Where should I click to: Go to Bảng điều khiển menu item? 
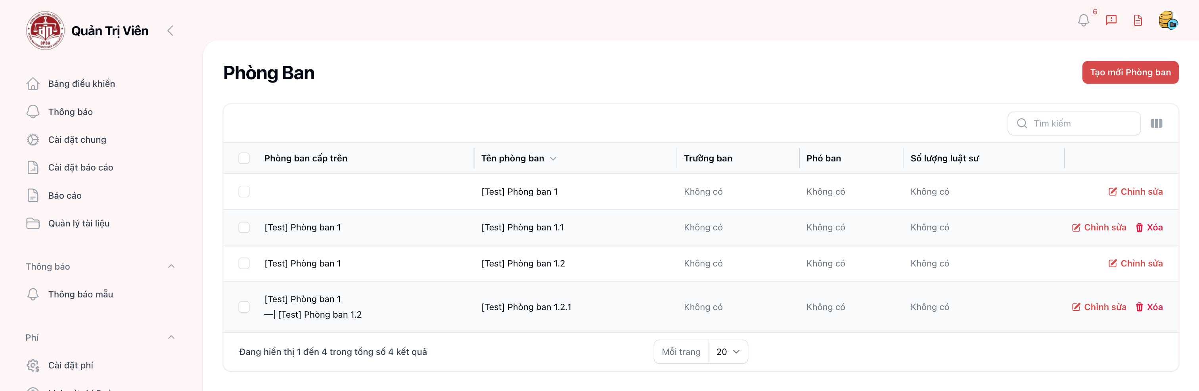pos(81,84)
